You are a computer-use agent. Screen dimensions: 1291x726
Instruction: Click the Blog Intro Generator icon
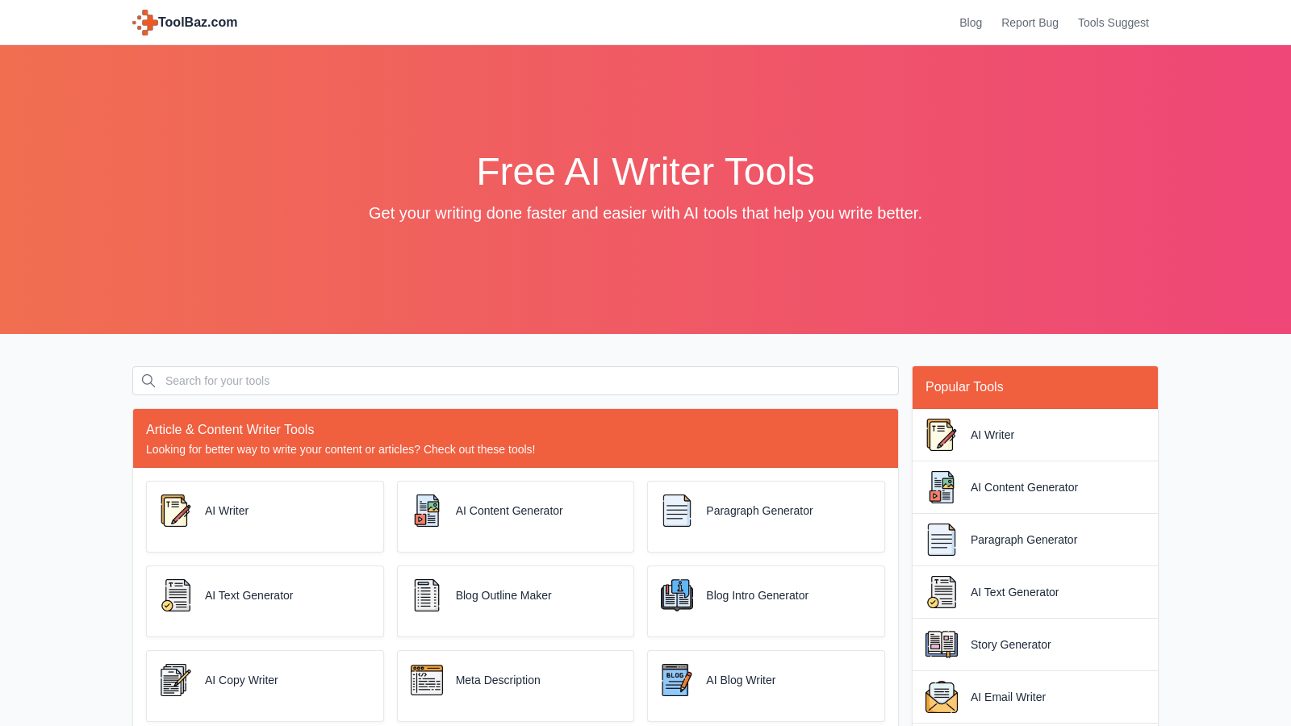(x=677, y=595)
